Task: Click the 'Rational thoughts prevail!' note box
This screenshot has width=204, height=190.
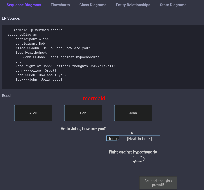Action: point(158,183)
